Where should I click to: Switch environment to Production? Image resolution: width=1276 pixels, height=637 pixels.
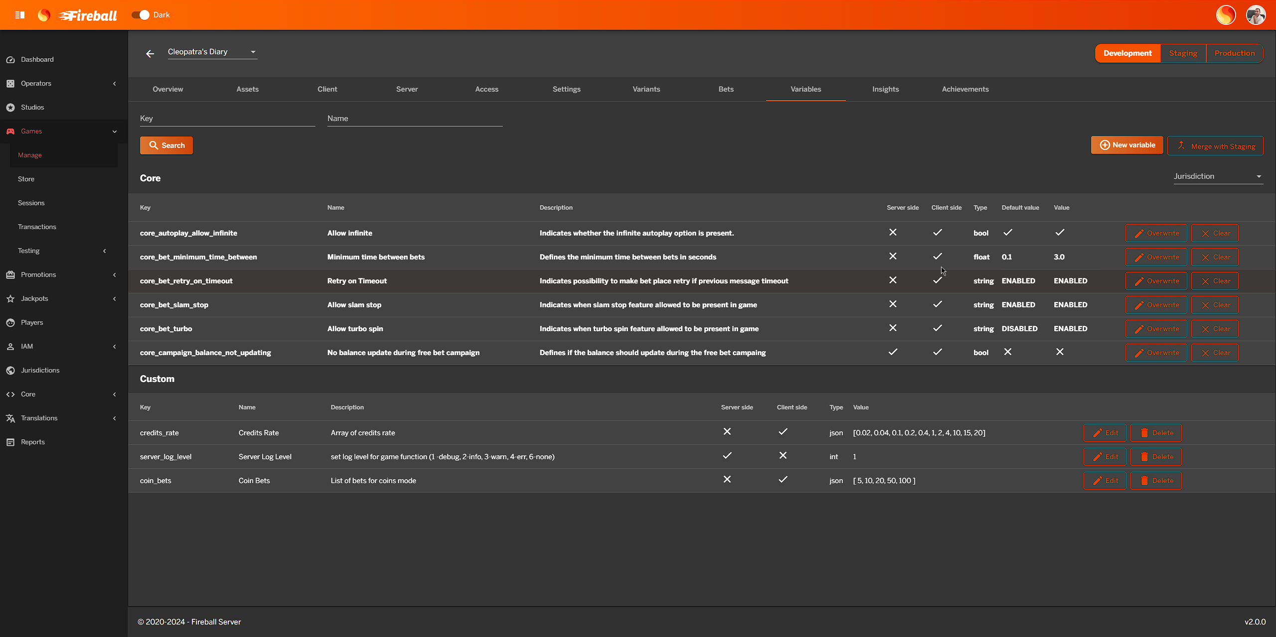pos(1235,53)
